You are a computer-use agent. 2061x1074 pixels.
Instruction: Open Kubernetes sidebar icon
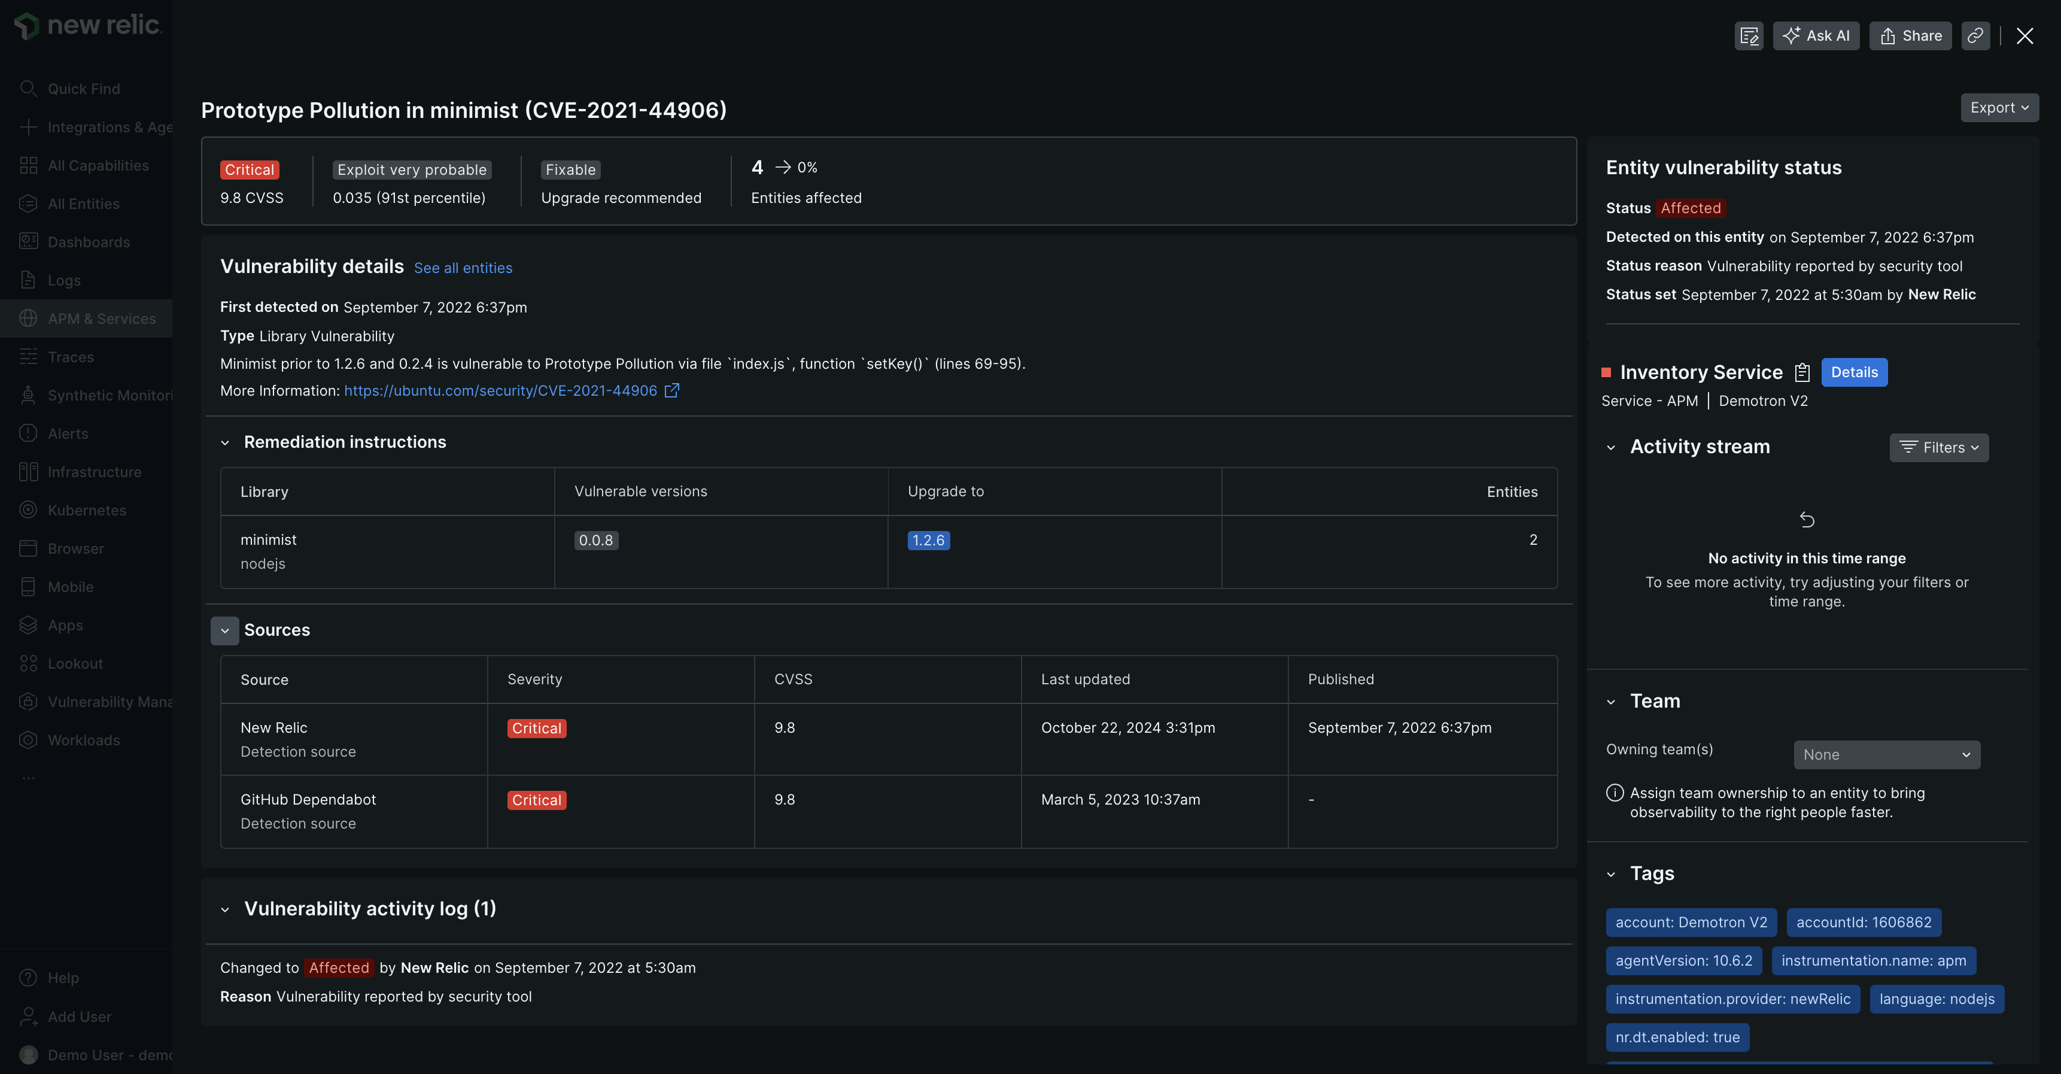(28, 511)
